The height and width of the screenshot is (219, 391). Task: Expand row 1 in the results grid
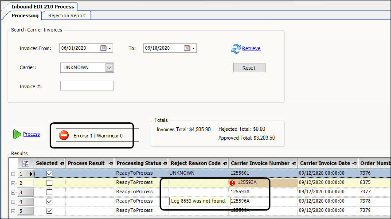[x=13, y=174]
